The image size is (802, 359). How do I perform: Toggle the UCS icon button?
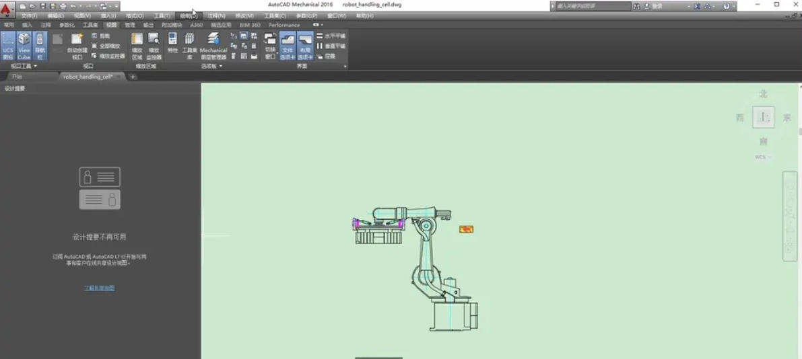[x=8, y=46]
